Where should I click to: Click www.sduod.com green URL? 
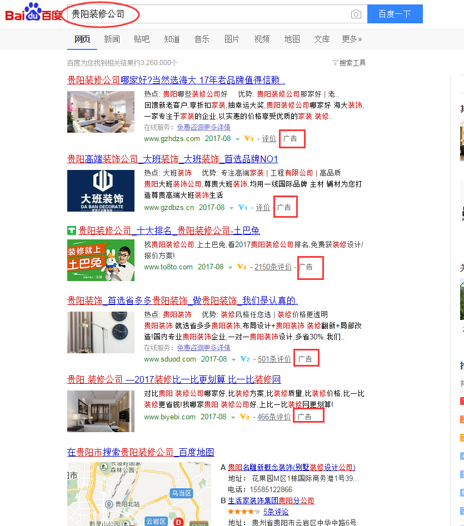click(170, 359)
